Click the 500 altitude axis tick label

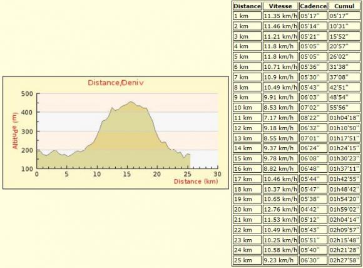(x=27, y=94)
